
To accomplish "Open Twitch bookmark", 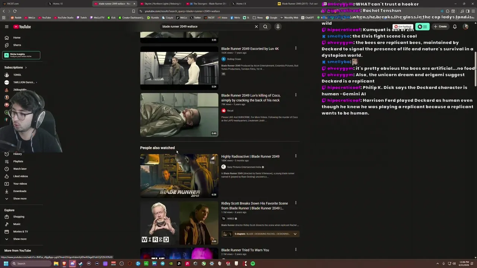I will pos(82,17).
